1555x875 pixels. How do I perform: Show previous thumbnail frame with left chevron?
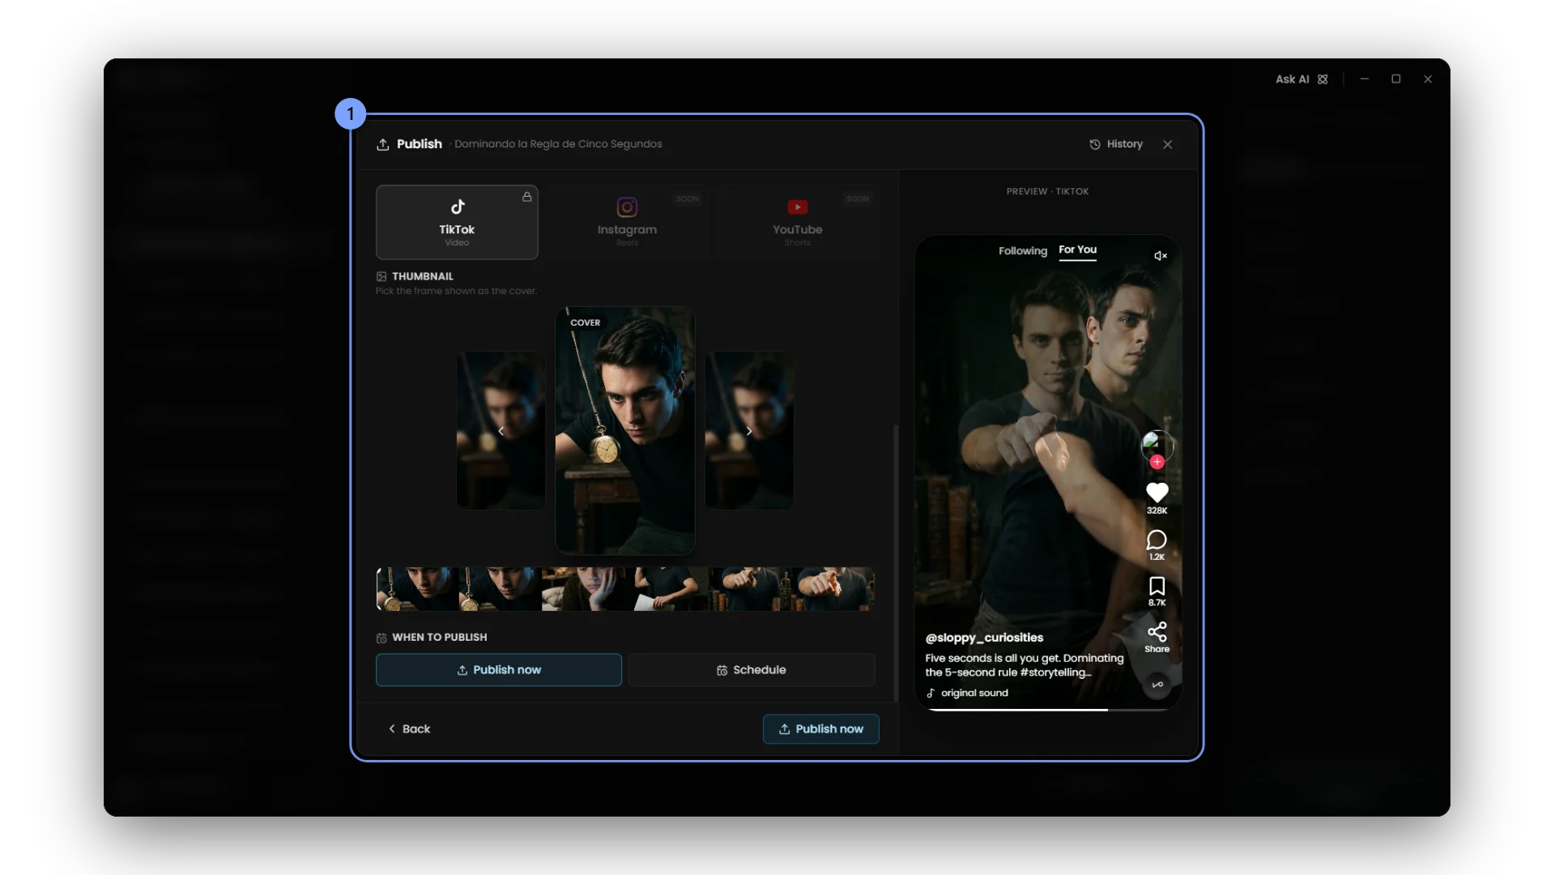[x=501, y=431]
